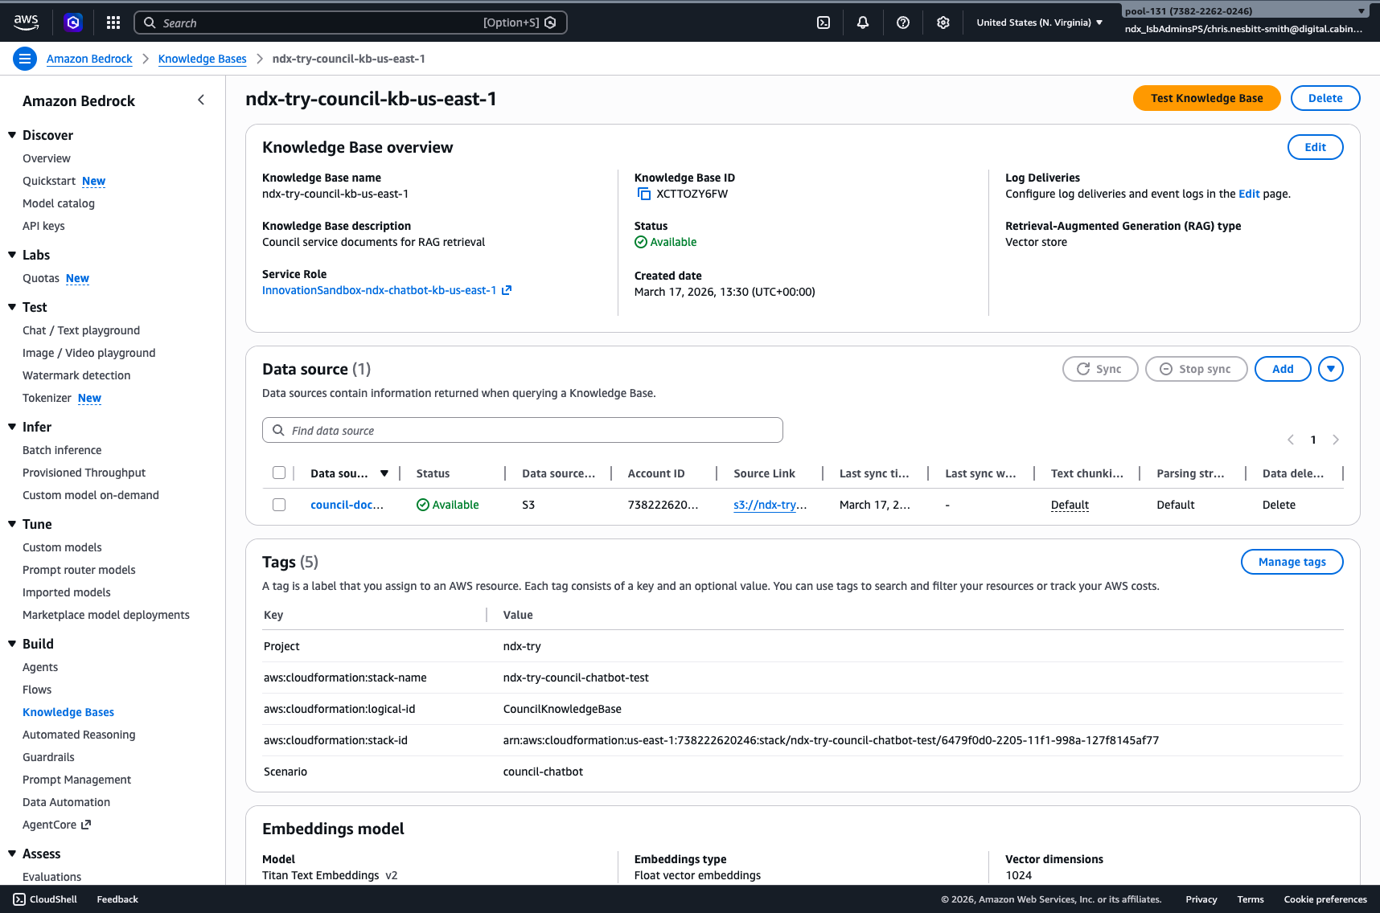Copy the Knowledge Base ID
The image size is (1380, 913).
click(644, 194)
